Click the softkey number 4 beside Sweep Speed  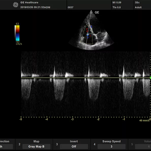94,144
